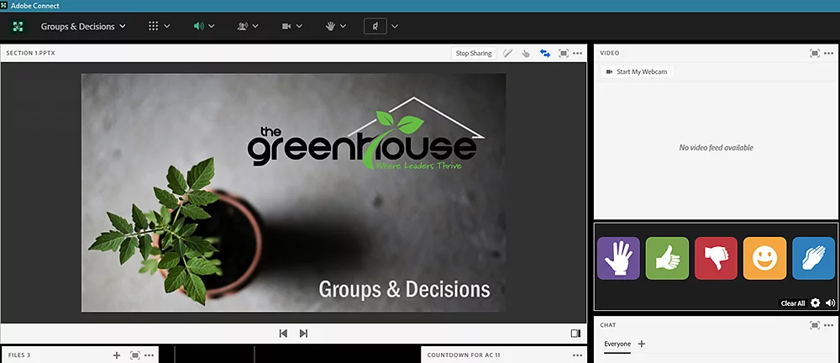840x363 pixels.
Task: Click the red thumbs down reaction
Action: pyautogui.click(x=716, y=258)
